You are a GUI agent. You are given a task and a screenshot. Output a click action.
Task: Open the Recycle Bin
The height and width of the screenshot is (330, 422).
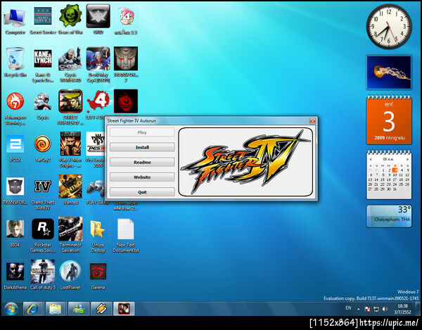pos(15,63)
